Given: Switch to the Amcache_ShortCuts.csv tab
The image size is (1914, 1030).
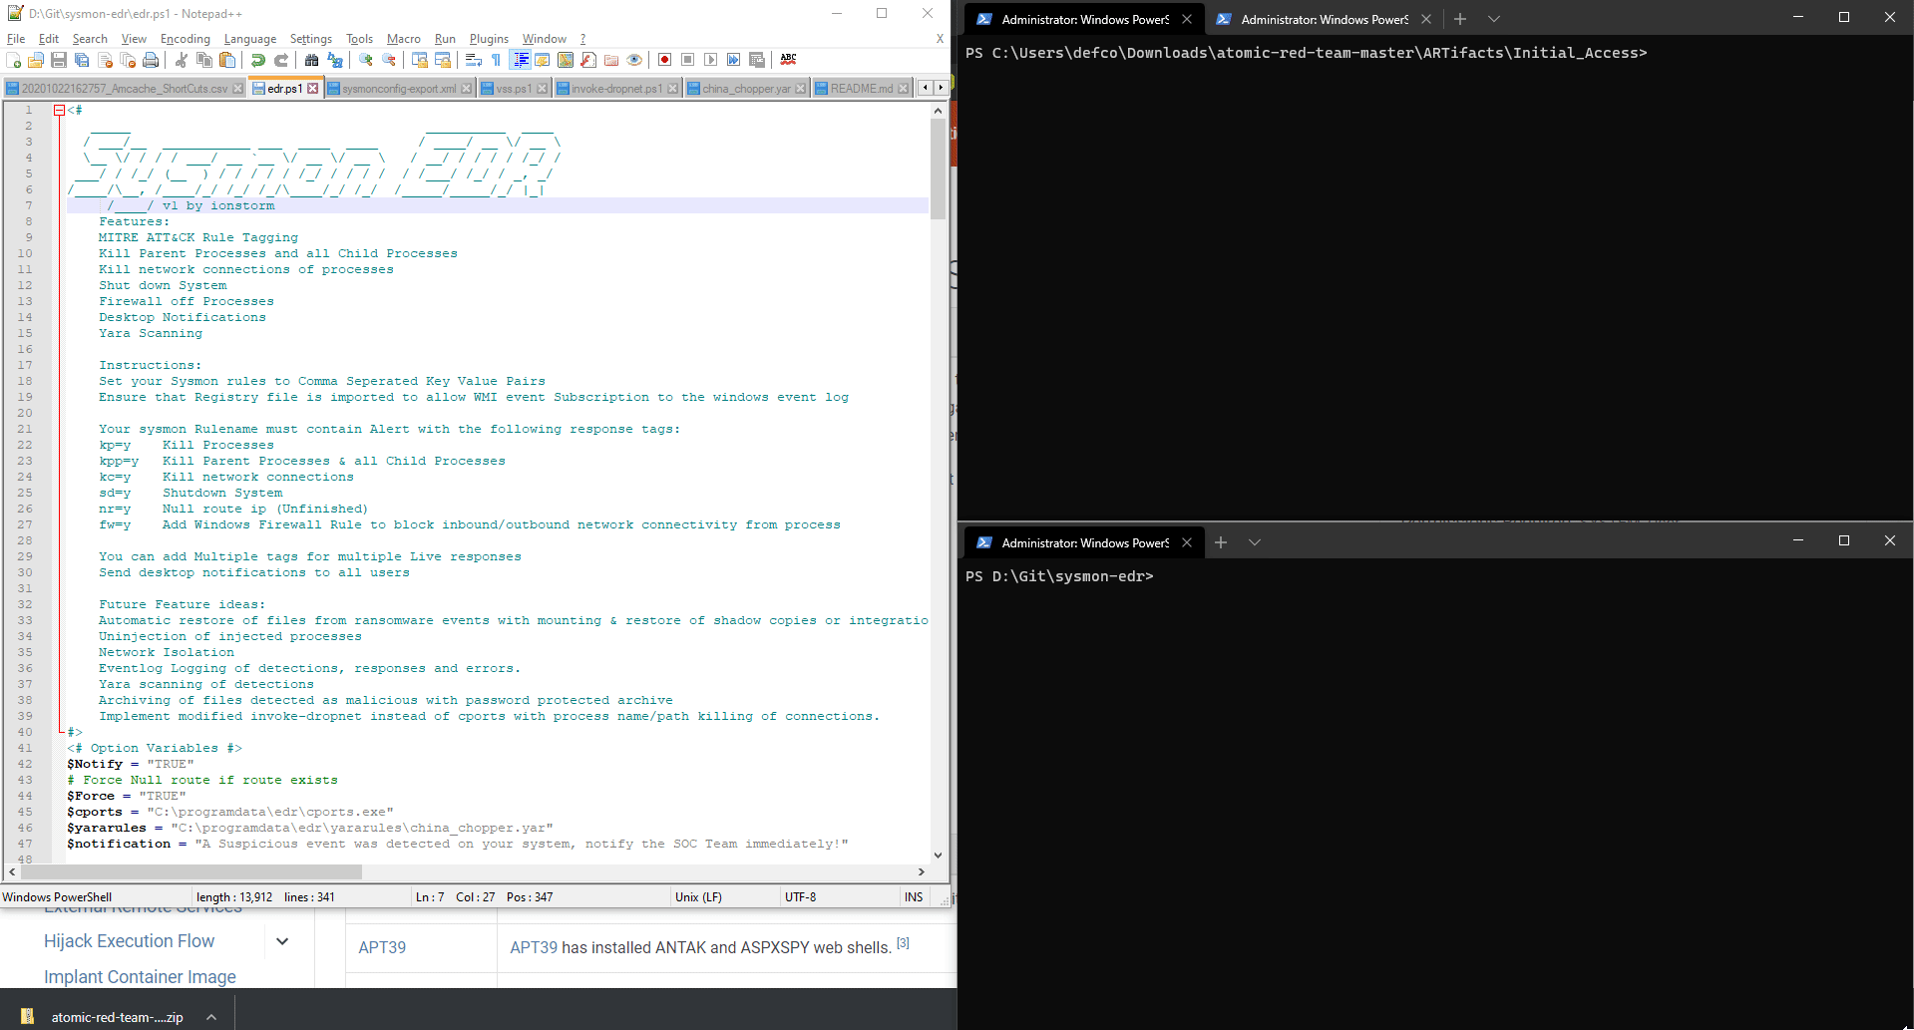Looking at the screenshot, I should [x=125, y=89].
